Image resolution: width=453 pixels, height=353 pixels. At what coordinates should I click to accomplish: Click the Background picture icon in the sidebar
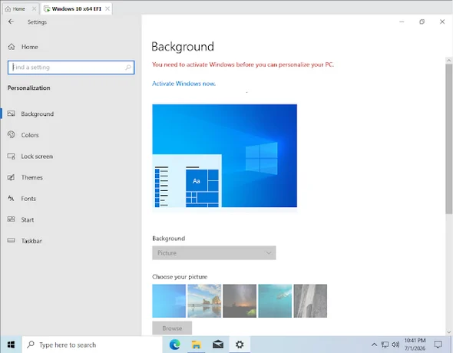pyautogui.click(x=11, y=114)
